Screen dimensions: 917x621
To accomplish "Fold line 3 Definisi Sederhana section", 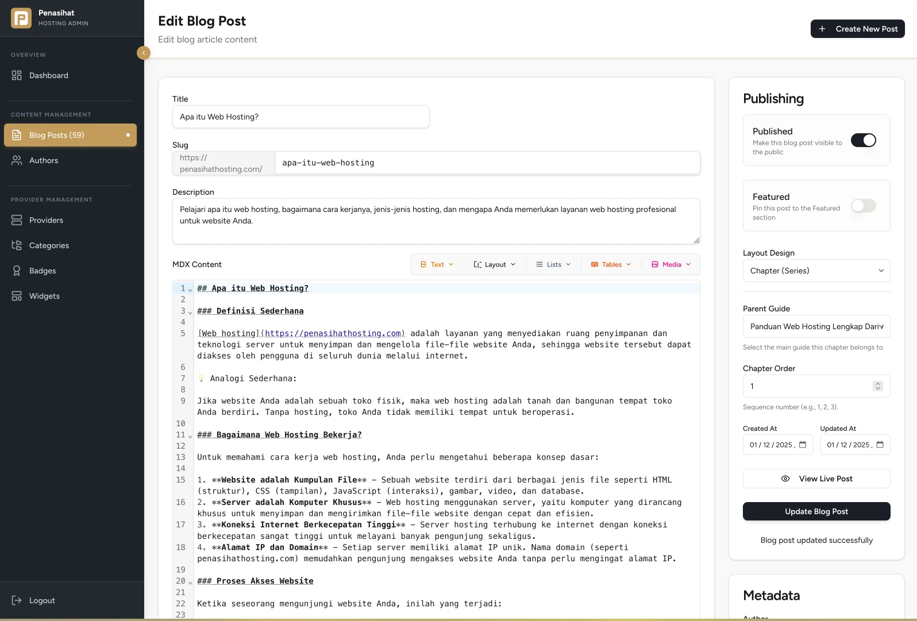I will [x=190, y=312].
